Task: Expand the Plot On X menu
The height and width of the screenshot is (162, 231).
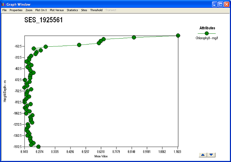Action: click(41, 10)
